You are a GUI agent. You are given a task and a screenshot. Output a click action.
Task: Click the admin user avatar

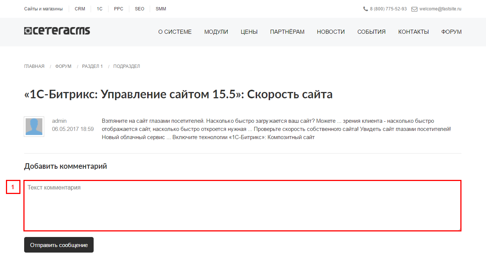click(34, 127)
